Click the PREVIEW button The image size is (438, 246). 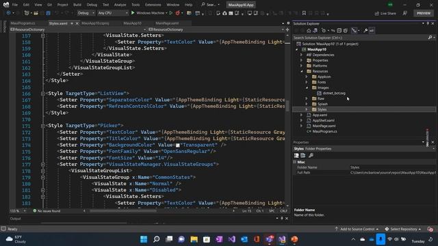point(424,13)
